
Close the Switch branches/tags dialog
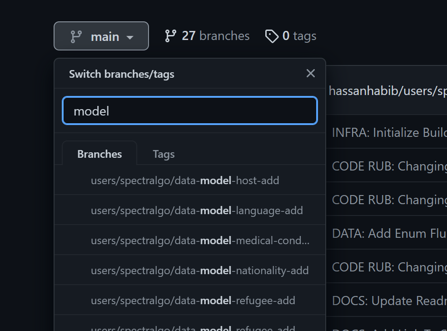(x=311, y=73)
